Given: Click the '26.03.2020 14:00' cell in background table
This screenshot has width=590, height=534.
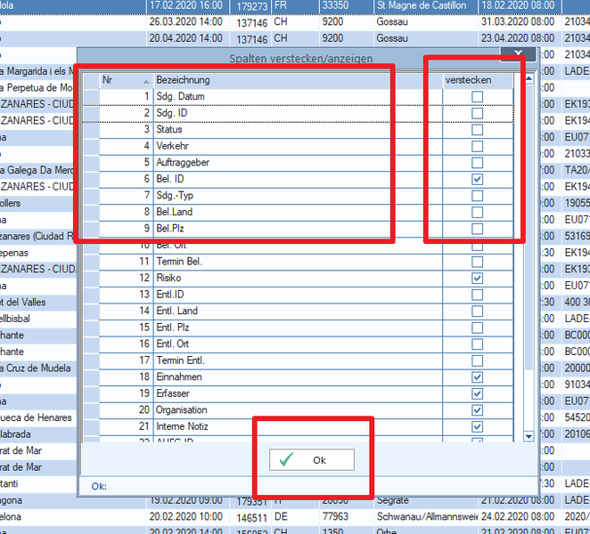Looking at the screenshot, I should (x=186, y=21).
